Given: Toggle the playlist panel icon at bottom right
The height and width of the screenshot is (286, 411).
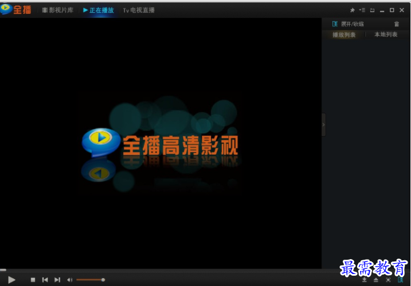Looking at the screenshot, I should pyautogui.click(x=400, y=280).
